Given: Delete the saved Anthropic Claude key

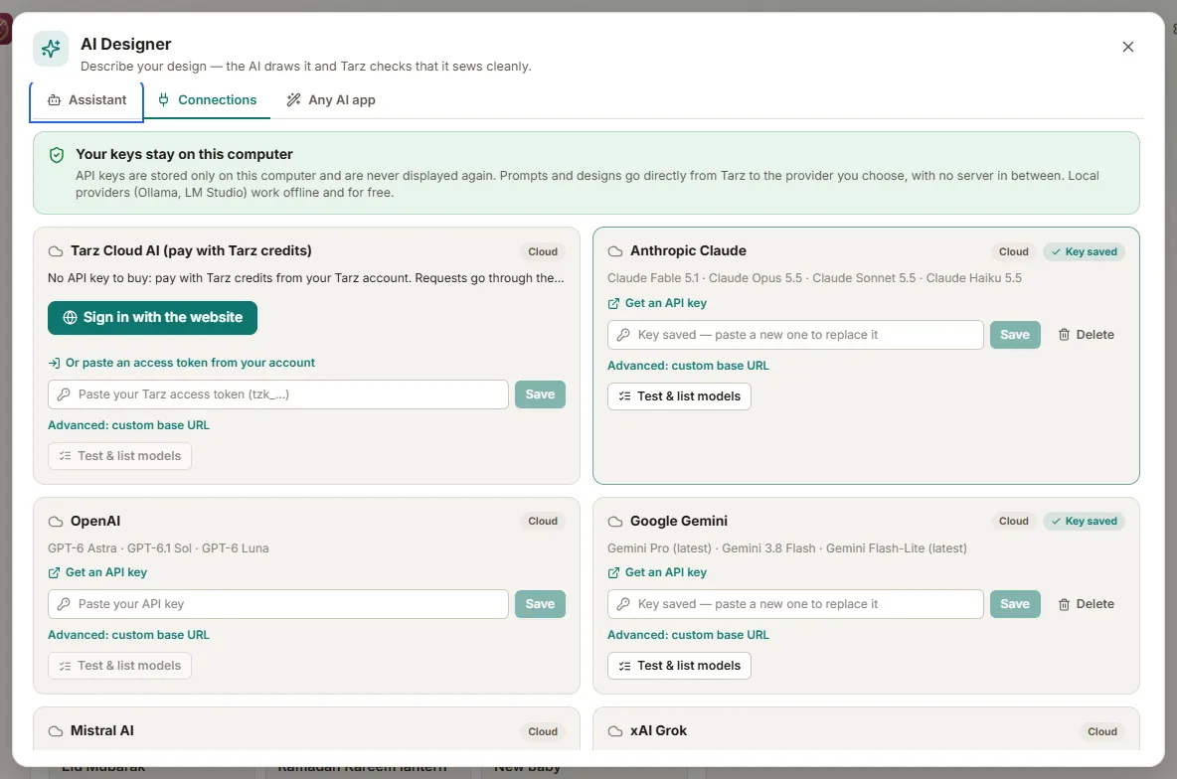Looking at the screenshot, I should click(x=1087, y=335).
